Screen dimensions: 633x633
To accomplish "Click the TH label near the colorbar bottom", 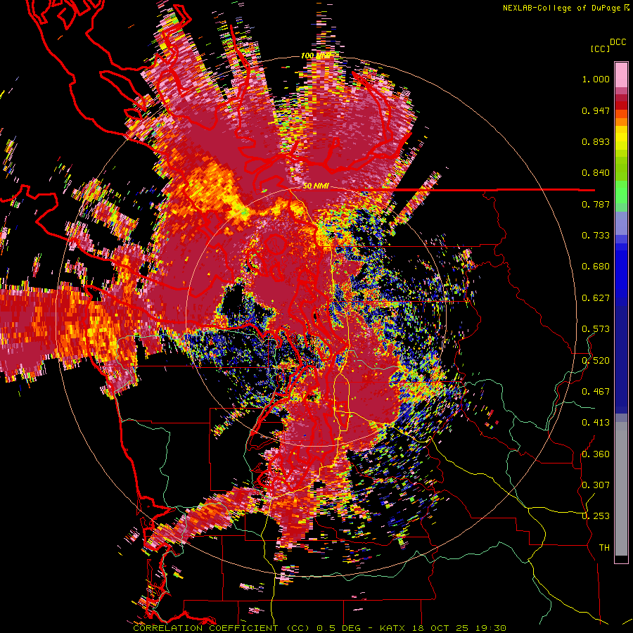I will (x=604, y=548).
